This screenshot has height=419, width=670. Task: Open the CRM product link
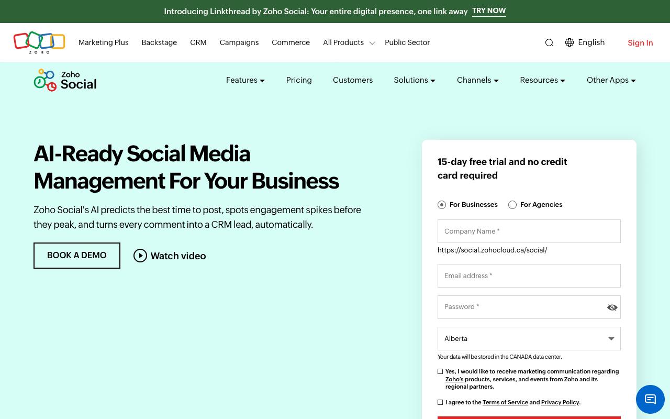coord(198,42)
